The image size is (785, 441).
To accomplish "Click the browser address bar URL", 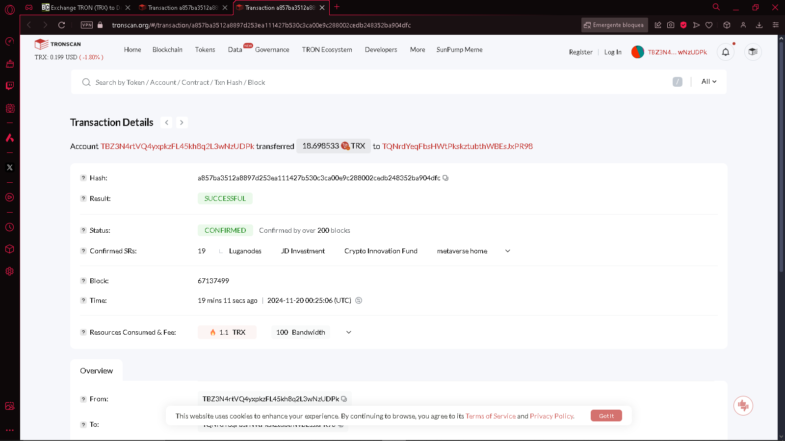I will tap(262, 25).
